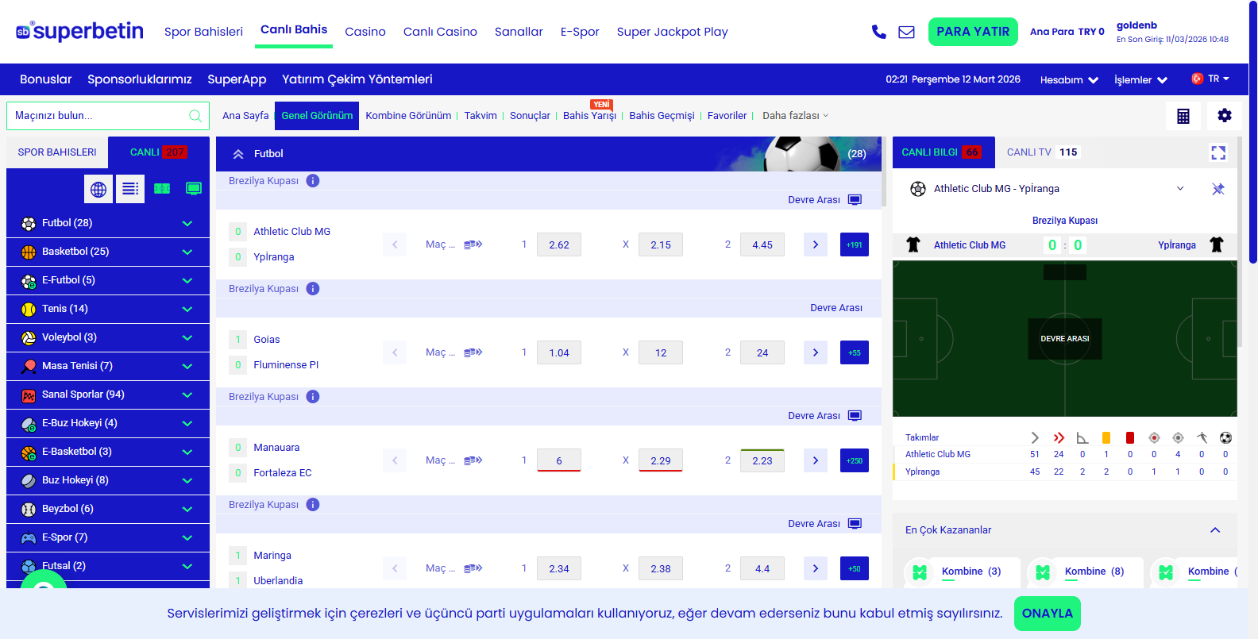Image resolution: width=1258 pixels, height=639 pixels.
Task: Select the pitch view icon in sidebar
Action: [x=162, y=189]
